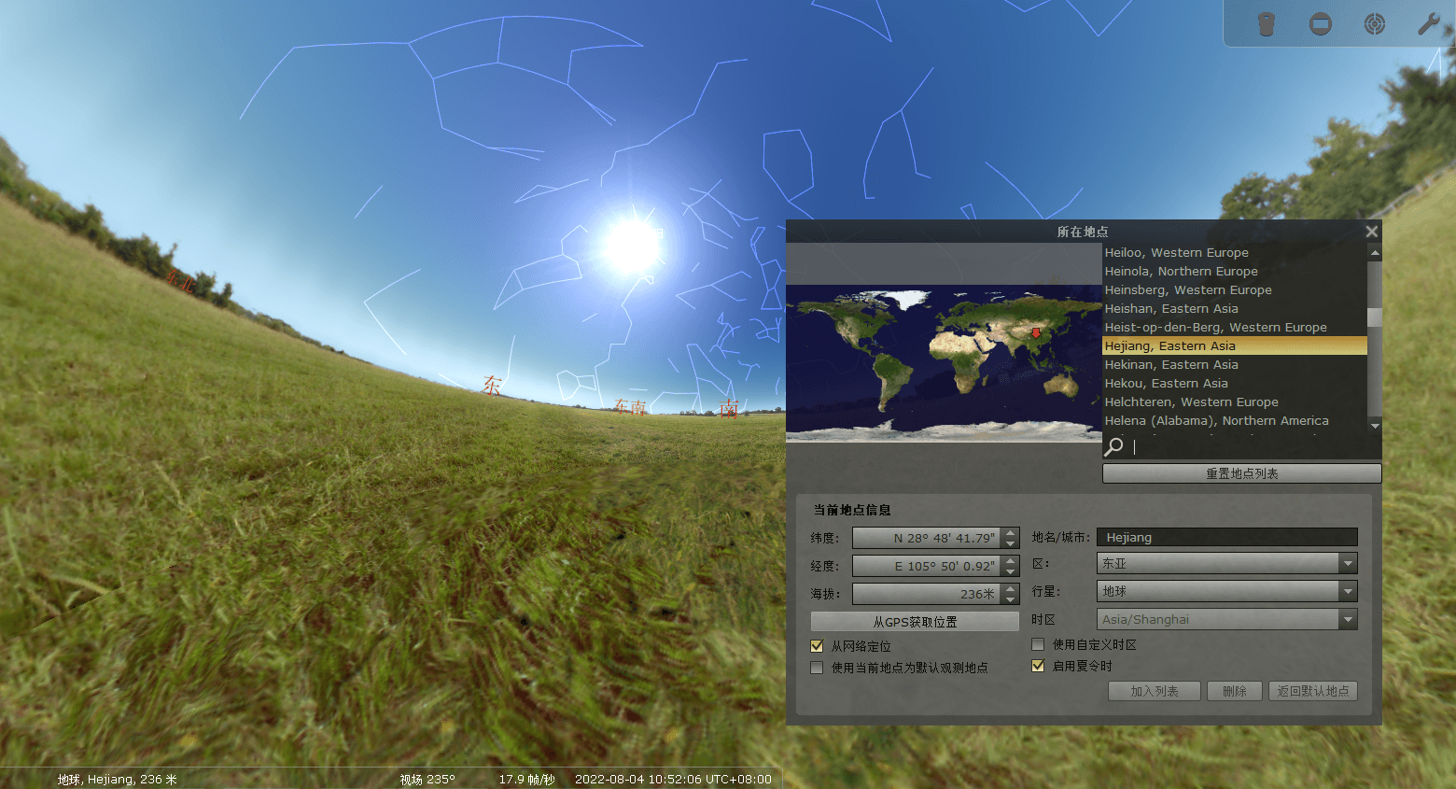Image resolution: width=1456 pixels, height=789 pixels.
Task: Enable 使用当前地点为默认观测地点
Action: [817, 667]
